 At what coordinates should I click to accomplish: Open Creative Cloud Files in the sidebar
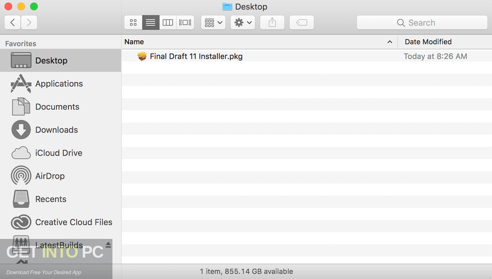coord(61,222)
